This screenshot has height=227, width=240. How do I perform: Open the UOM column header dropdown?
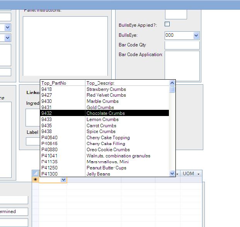pyautogui.click(x=199, y=174)
